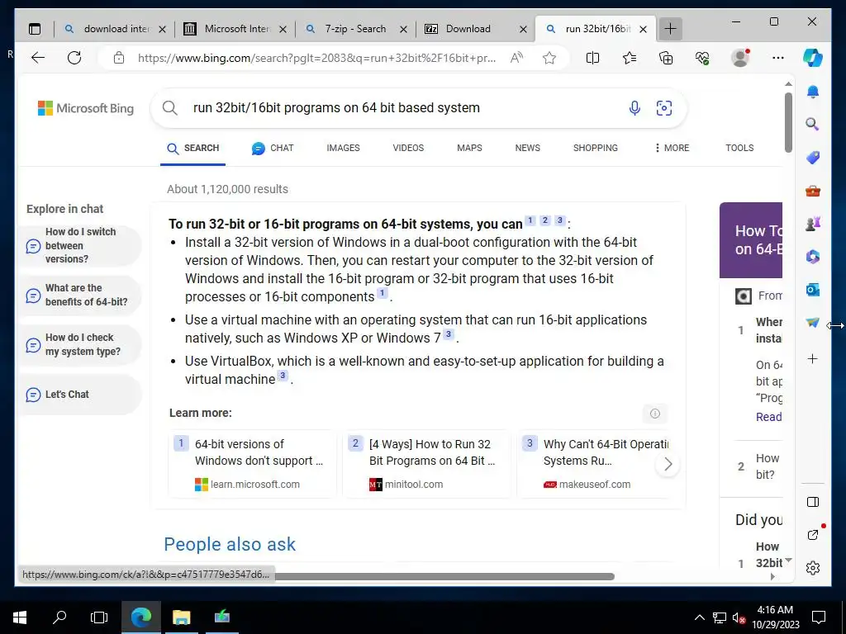Open Outlook in the sidebar

click(x=813, y=290)
